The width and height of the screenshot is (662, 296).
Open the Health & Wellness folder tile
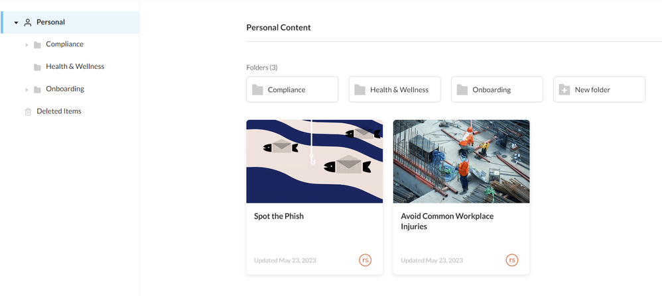(x=395, y=89)
